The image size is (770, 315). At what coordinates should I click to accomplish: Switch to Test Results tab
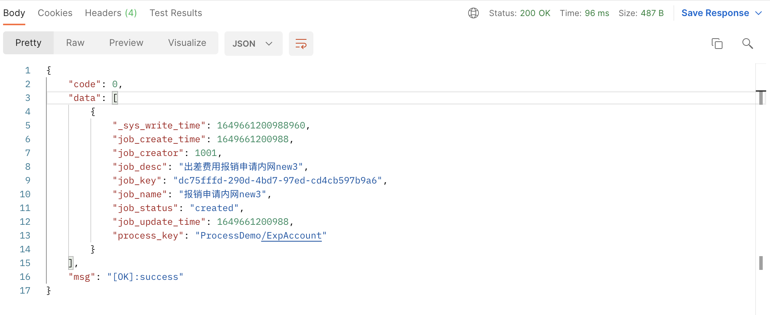(176, 13)
